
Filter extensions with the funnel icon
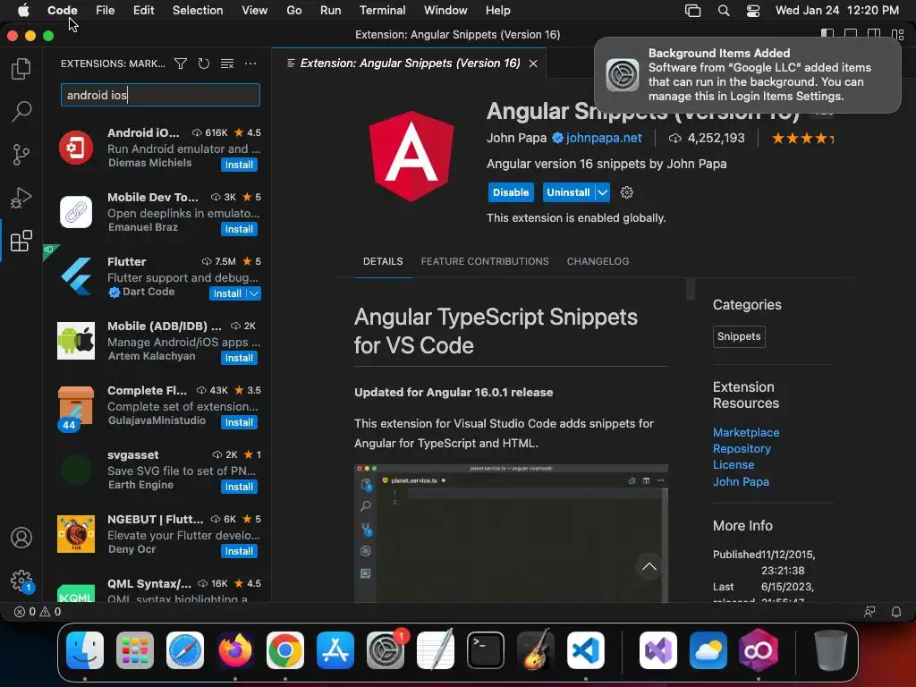tap(181, 64)
